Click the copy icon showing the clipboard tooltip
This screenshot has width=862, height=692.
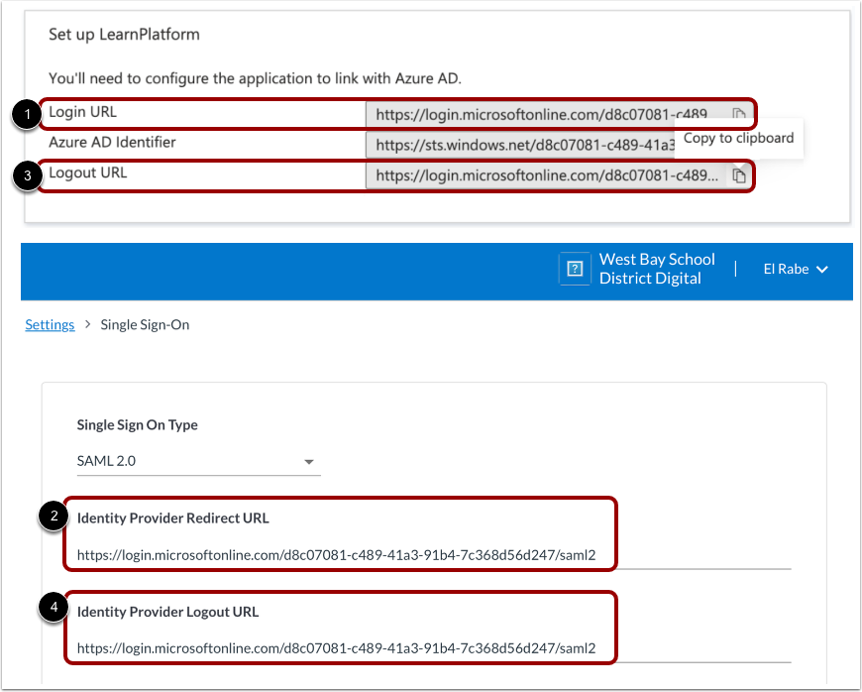coord(739,114)
